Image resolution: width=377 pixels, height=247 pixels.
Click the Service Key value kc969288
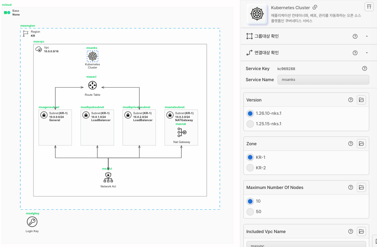[286, 69]
